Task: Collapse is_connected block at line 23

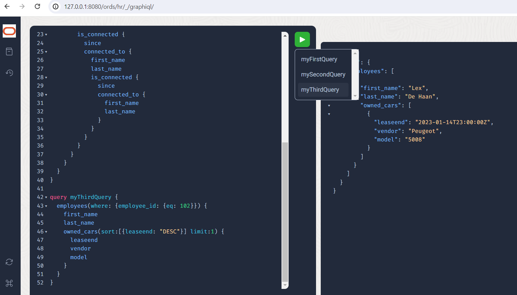Action: click(46, 35)
